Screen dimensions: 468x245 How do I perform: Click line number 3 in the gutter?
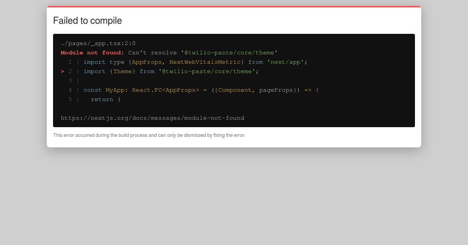tap(70, 80)
